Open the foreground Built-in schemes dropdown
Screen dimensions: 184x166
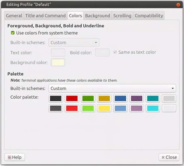pyautogui.click(x=74, y=42)
